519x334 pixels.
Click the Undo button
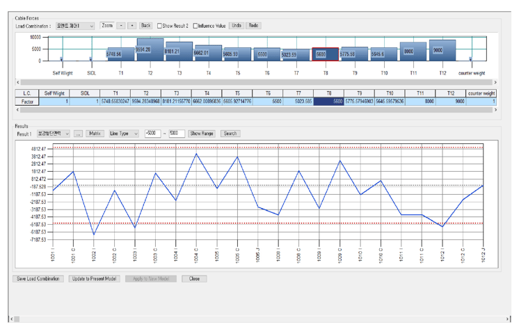(237, 26)
